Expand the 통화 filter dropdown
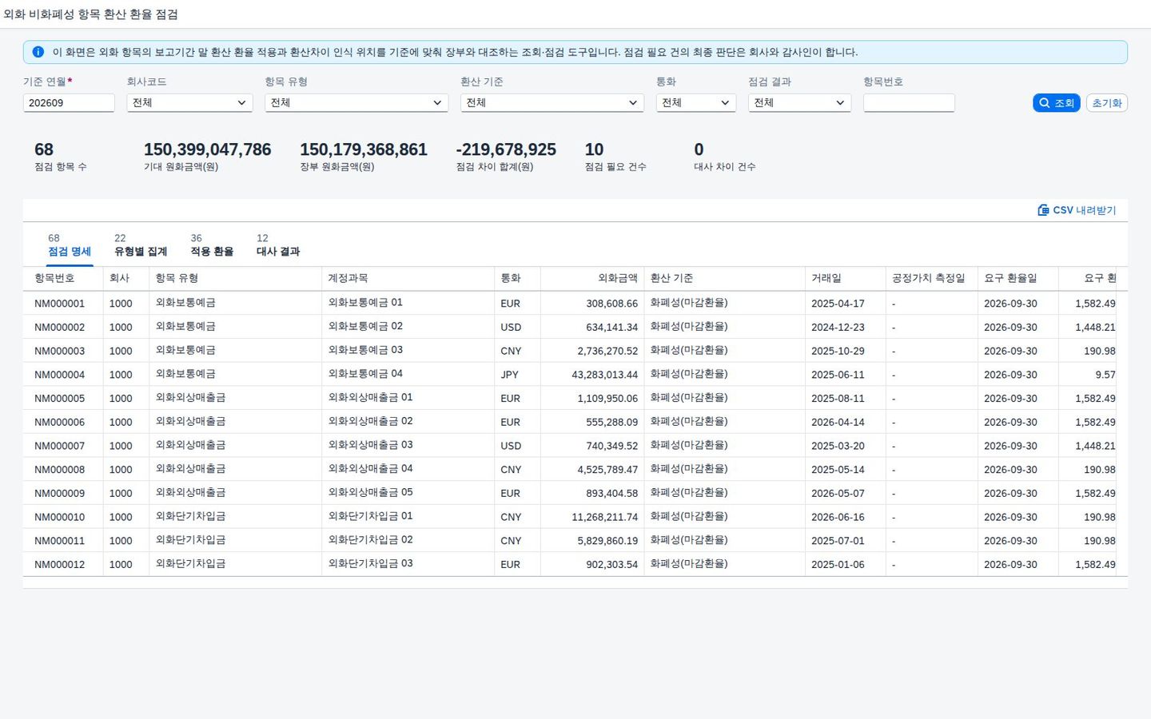This screenshot has width=1151, height=719. (x=696, y=103)
